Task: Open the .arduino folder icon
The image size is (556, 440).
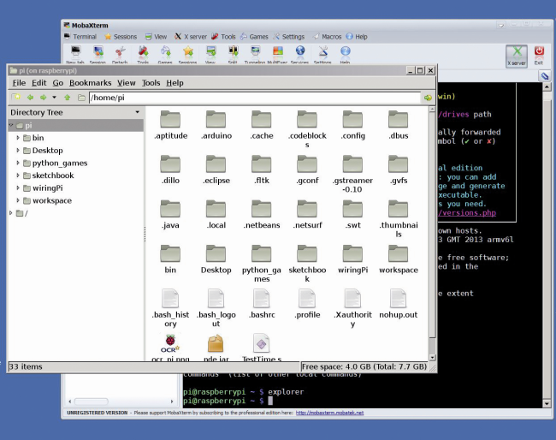Action: tap(216, 119)
